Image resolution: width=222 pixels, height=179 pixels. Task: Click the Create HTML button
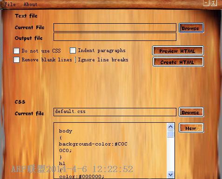point(178,62)
